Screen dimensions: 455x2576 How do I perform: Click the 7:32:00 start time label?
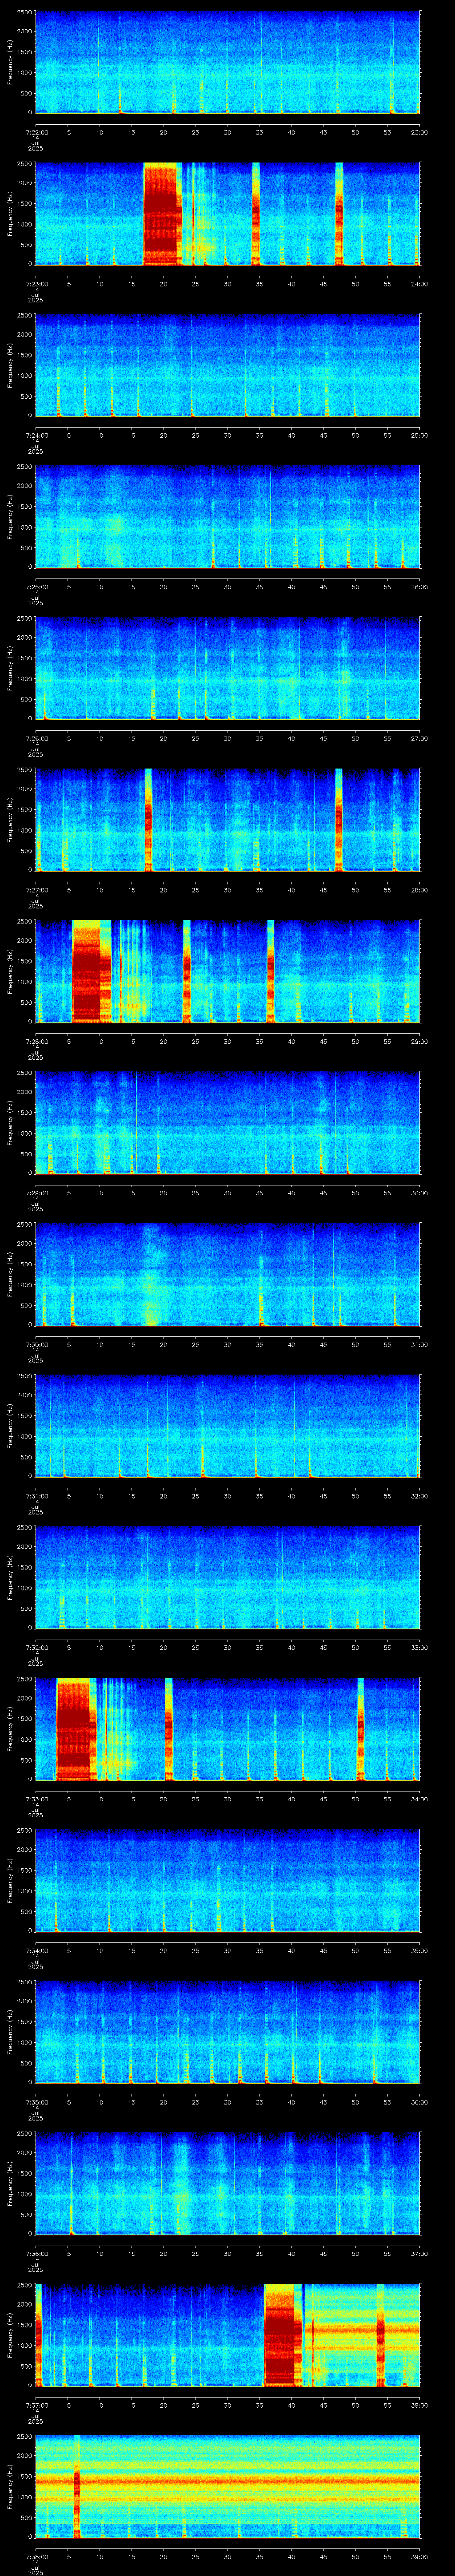coord(36,1648)
